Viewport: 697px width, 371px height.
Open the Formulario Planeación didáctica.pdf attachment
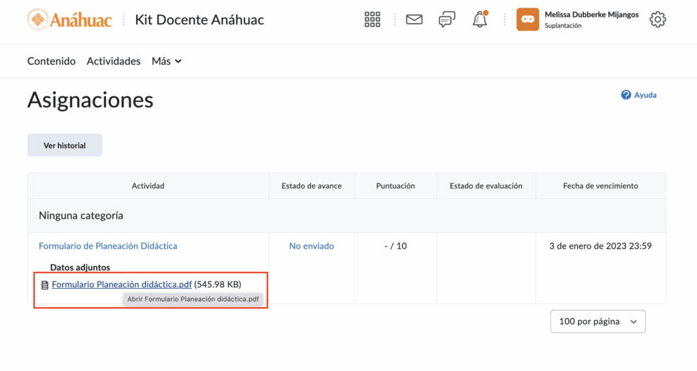[x=122, y=284]
